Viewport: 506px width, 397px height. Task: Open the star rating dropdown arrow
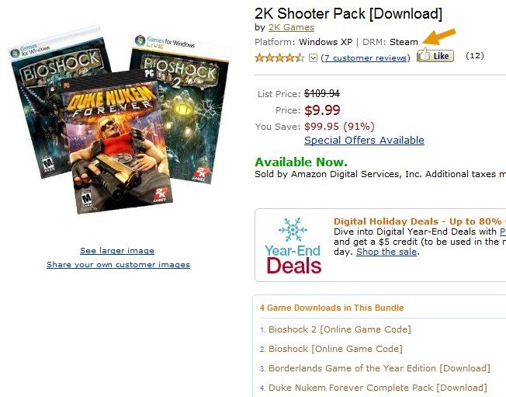pyautogui.click(x=313, y=58)
